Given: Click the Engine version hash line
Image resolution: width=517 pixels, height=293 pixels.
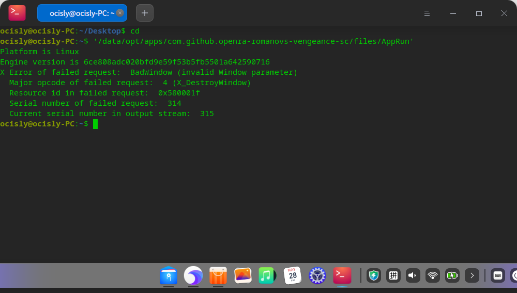Looking at the screenshot, I should click(135, 62).
